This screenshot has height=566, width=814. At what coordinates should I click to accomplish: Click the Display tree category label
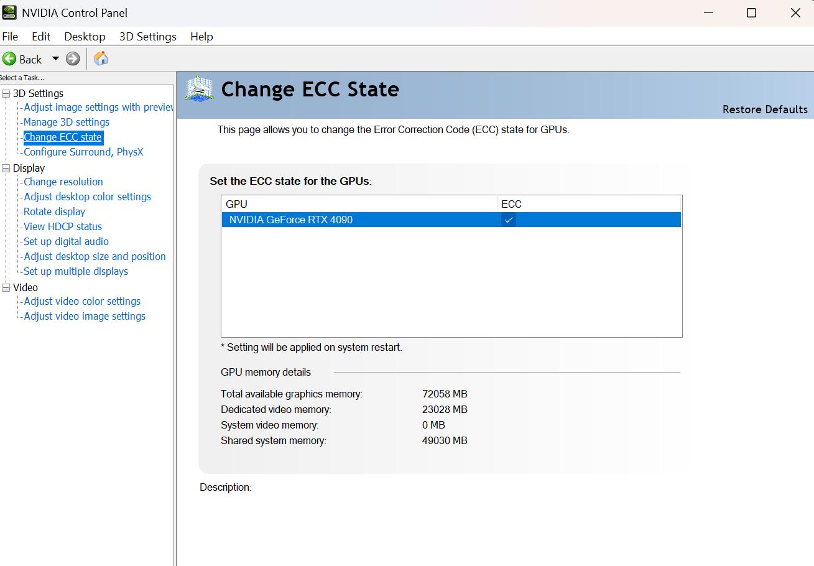pyautogui.click(x=29, y=169)
